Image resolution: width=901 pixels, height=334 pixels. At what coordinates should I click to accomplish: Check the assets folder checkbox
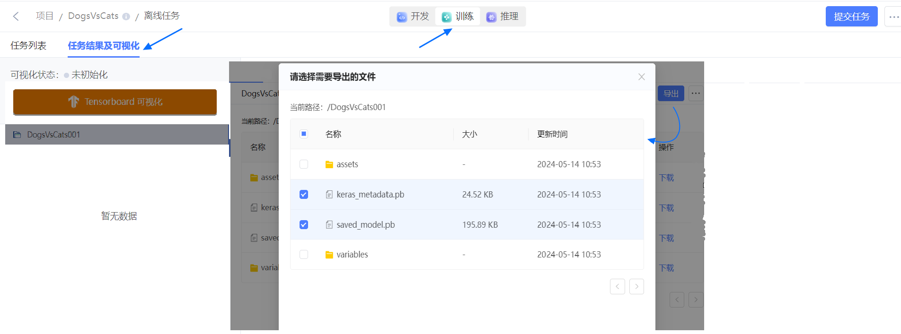(x=304, y=164)
